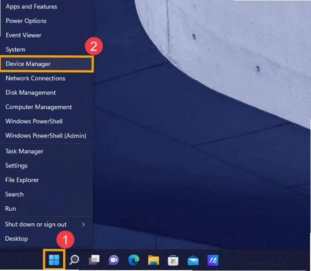The image size is (311, 271).
Task: Expand Shut down or sign out submenu
Action: click(x=46, y=224)
